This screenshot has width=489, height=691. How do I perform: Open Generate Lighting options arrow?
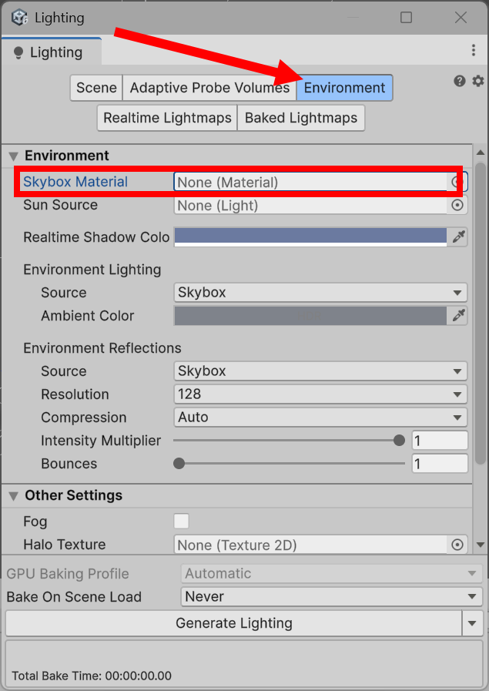point(472,623)
